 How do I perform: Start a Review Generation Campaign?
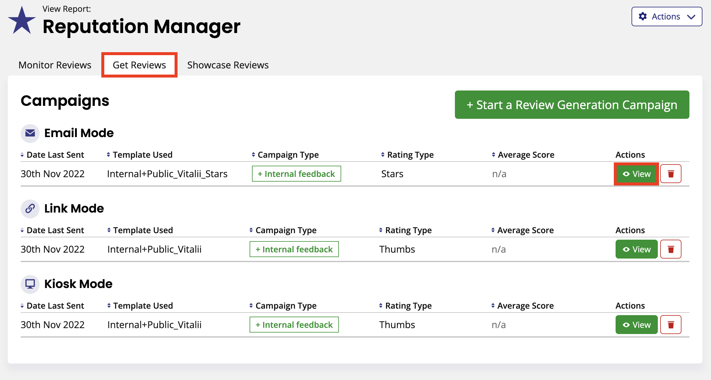[x=572, y=105]
